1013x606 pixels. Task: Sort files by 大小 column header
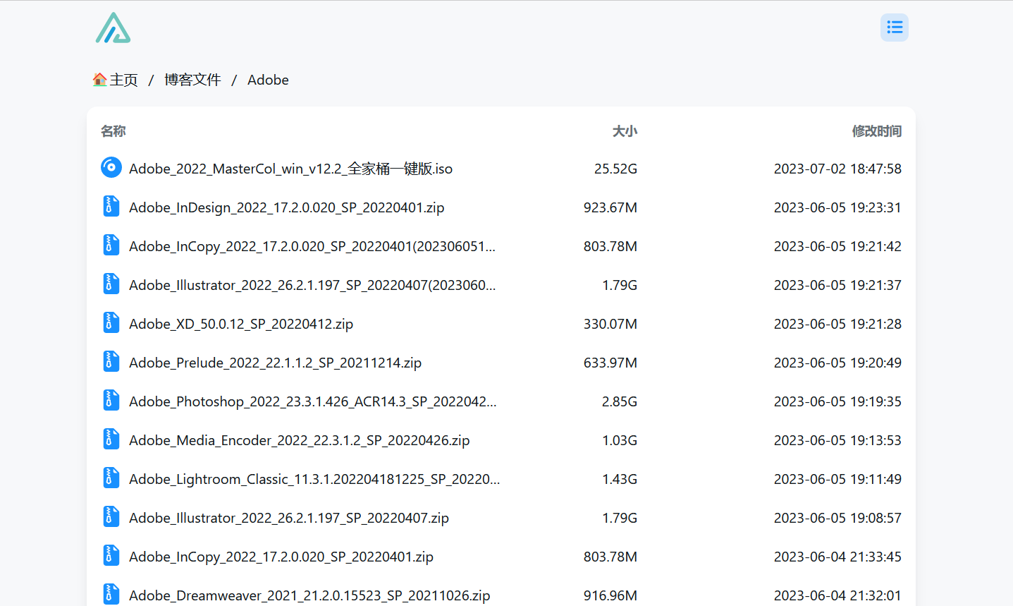tap(625, 131)
